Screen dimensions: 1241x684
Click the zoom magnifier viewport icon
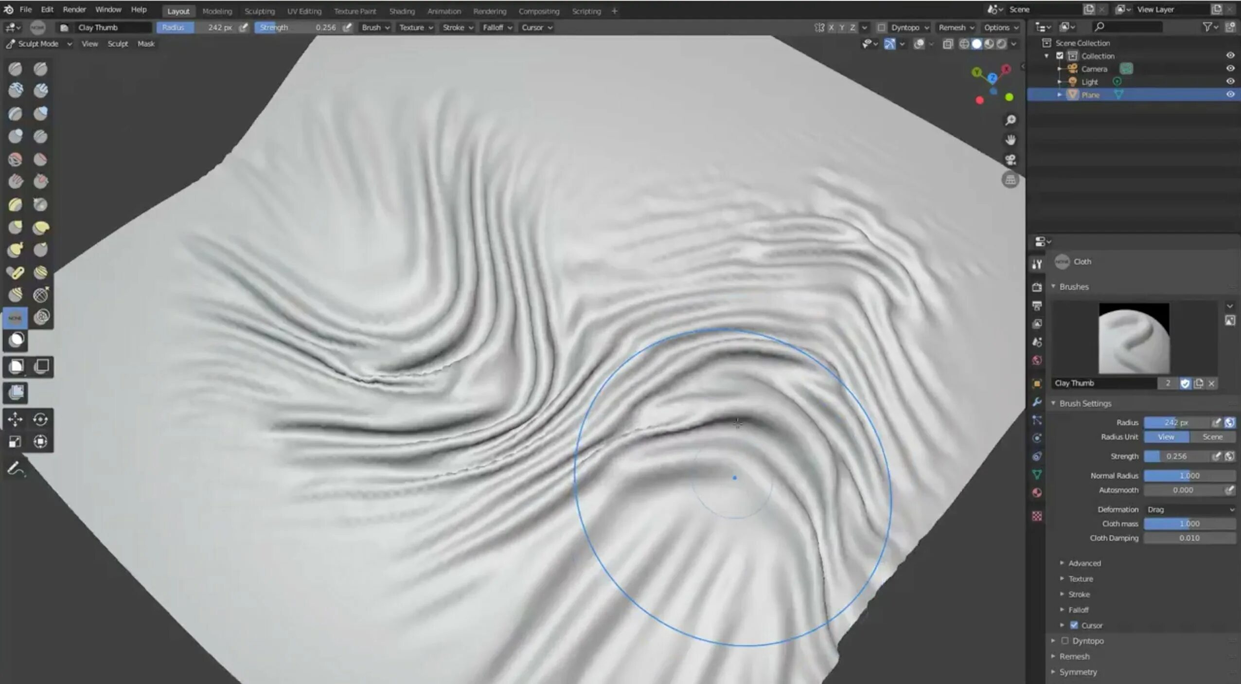click(x=1011, y=120)
